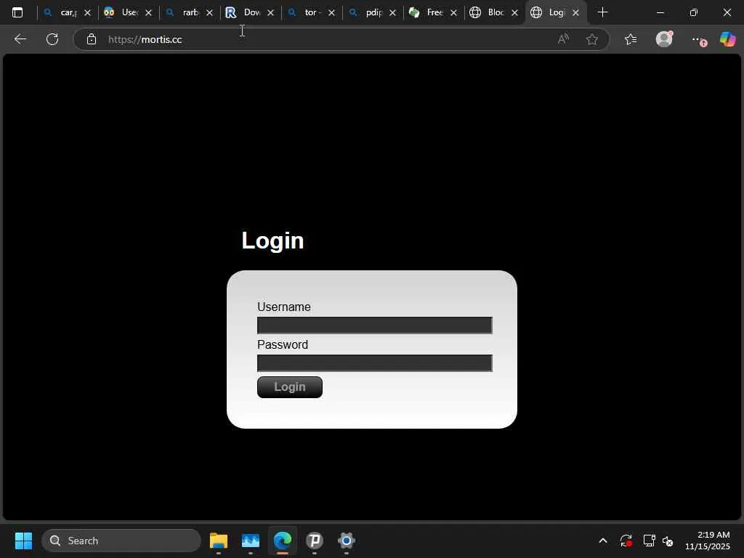Open the P-logo app on taskbar
Screen dimensions: 744x558
(314, 541)
